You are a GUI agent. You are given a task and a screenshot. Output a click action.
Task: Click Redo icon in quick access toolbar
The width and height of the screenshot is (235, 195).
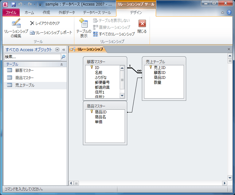(30, 5)
